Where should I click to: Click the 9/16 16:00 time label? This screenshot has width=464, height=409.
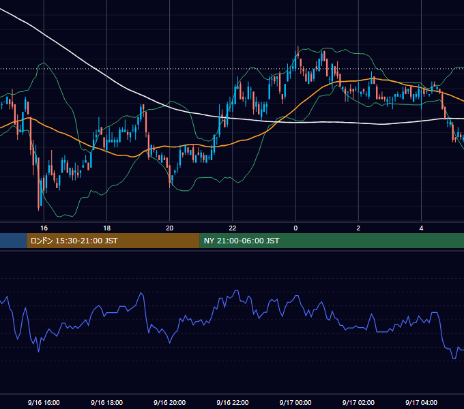click(x=44, y=402)
